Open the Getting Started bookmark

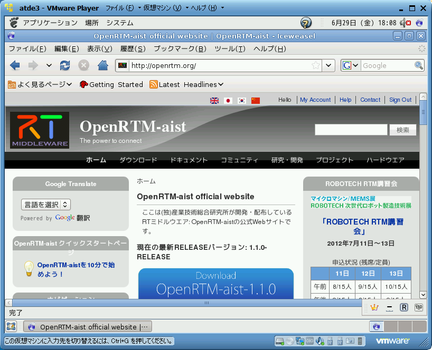[x=111, y=84]
